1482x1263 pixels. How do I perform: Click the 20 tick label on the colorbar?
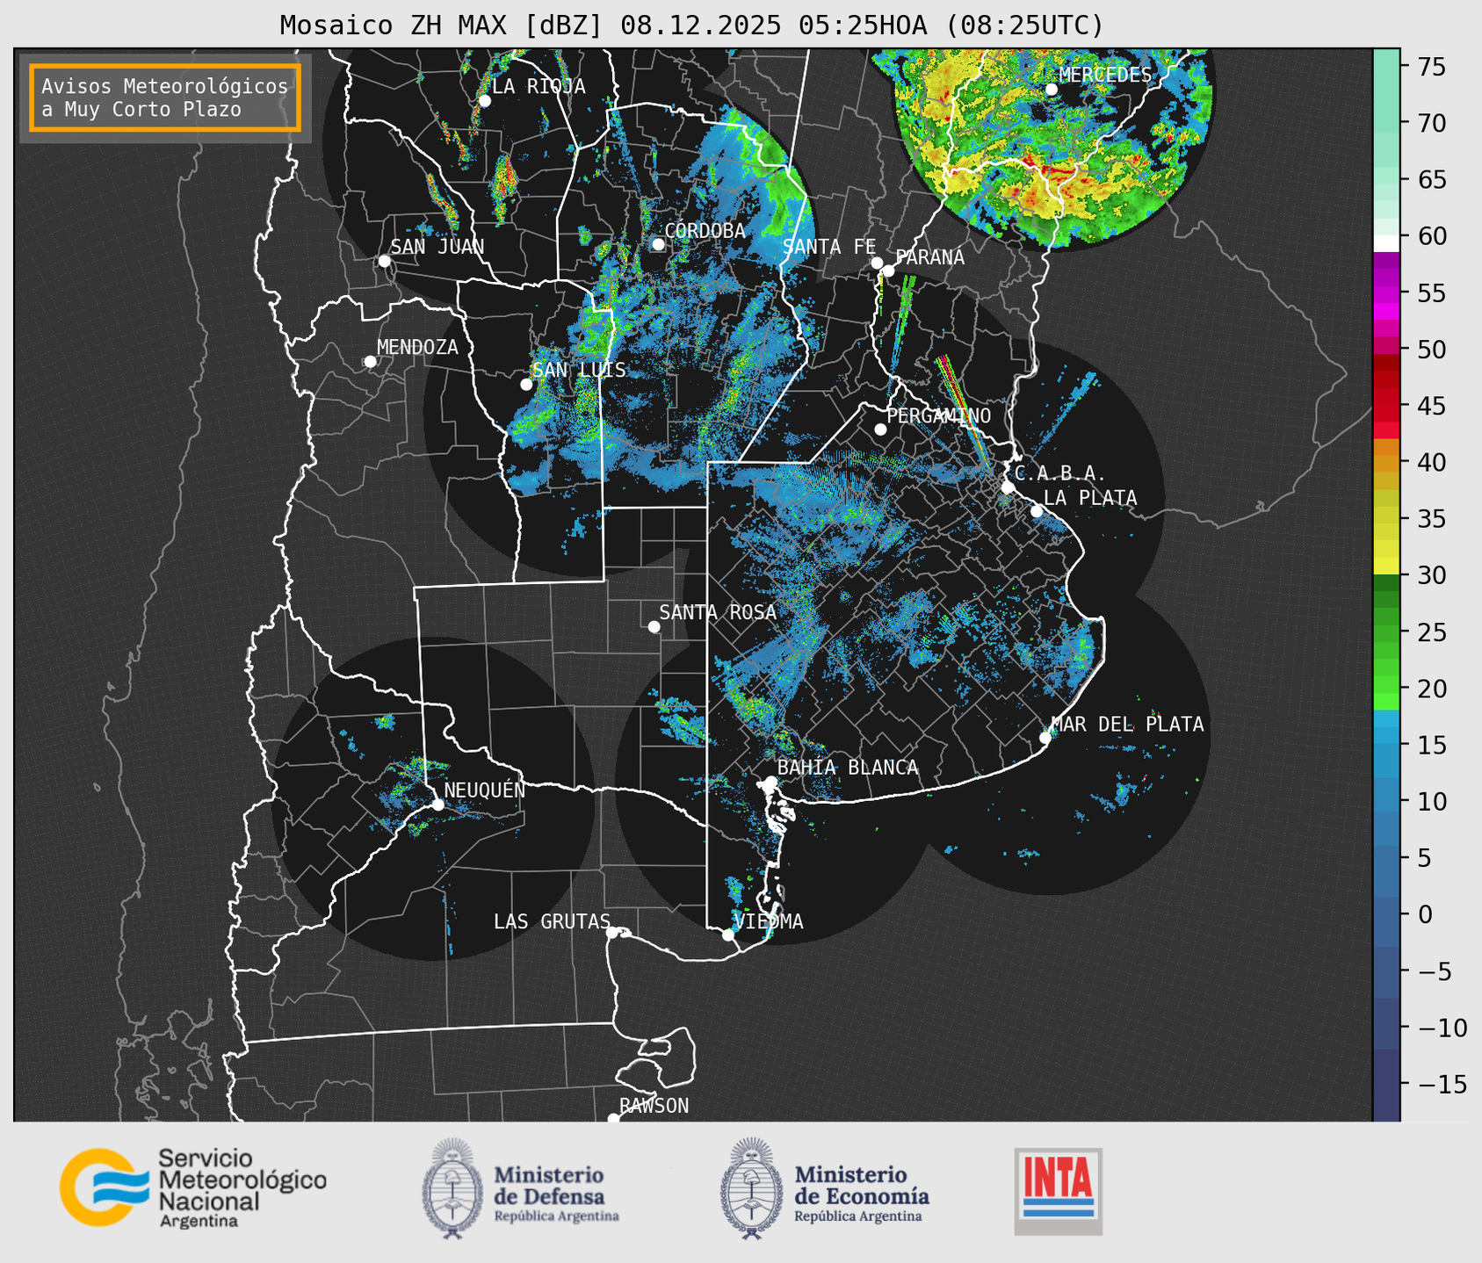(x=1432, y=689)
